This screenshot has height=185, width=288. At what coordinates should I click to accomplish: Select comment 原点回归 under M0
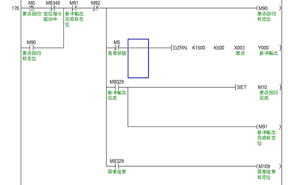click(31, 14)
